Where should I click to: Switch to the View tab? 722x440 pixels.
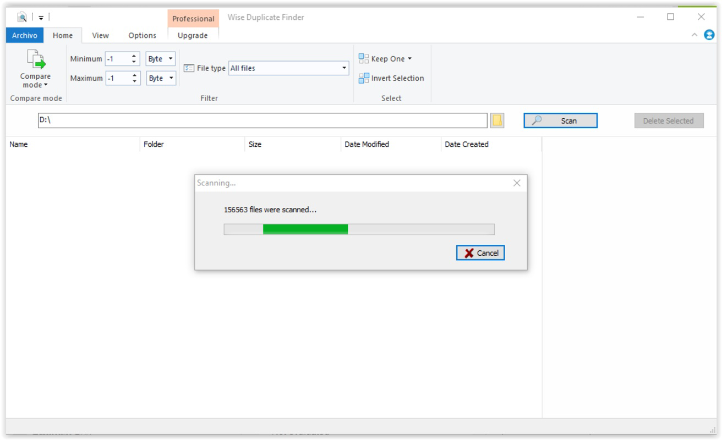tap(100, 35)
